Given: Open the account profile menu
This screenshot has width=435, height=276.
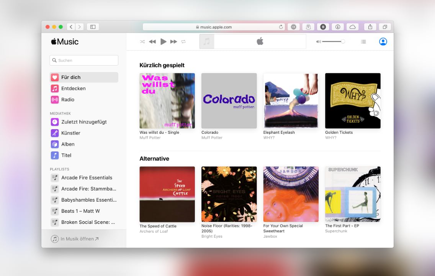Looking at the screenshot, I should [x=383, y=42].
